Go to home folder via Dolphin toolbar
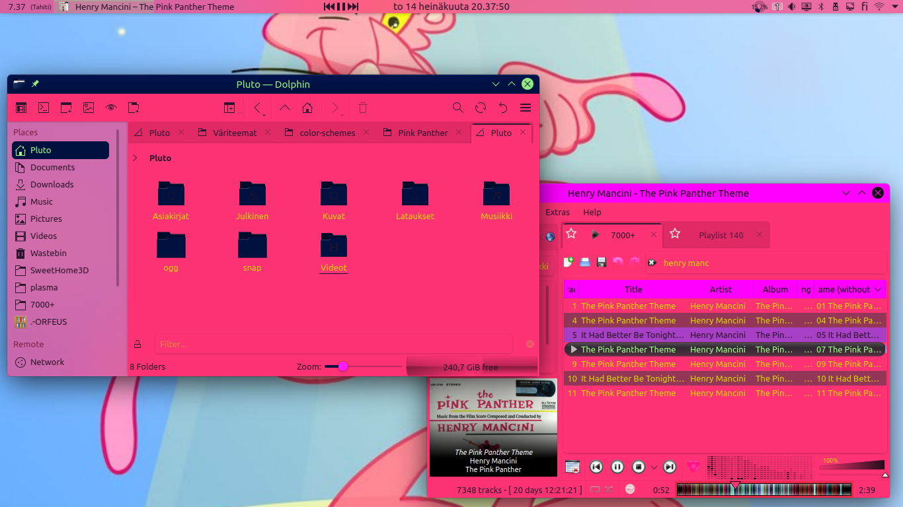Viewport: 903px width, 507px height. [x=307, y=108]
